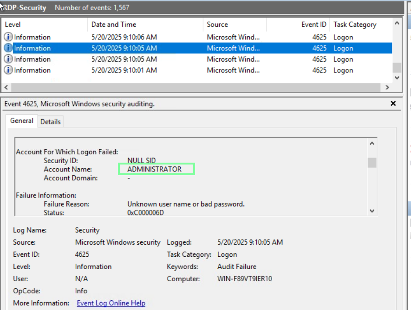Click the left arrow of the horizontal scrollbar
Viewport: 411px width, 310px height.
(7, 87)
